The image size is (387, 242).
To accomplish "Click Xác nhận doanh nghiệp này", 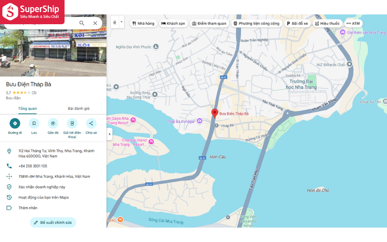I will (42, 187).
